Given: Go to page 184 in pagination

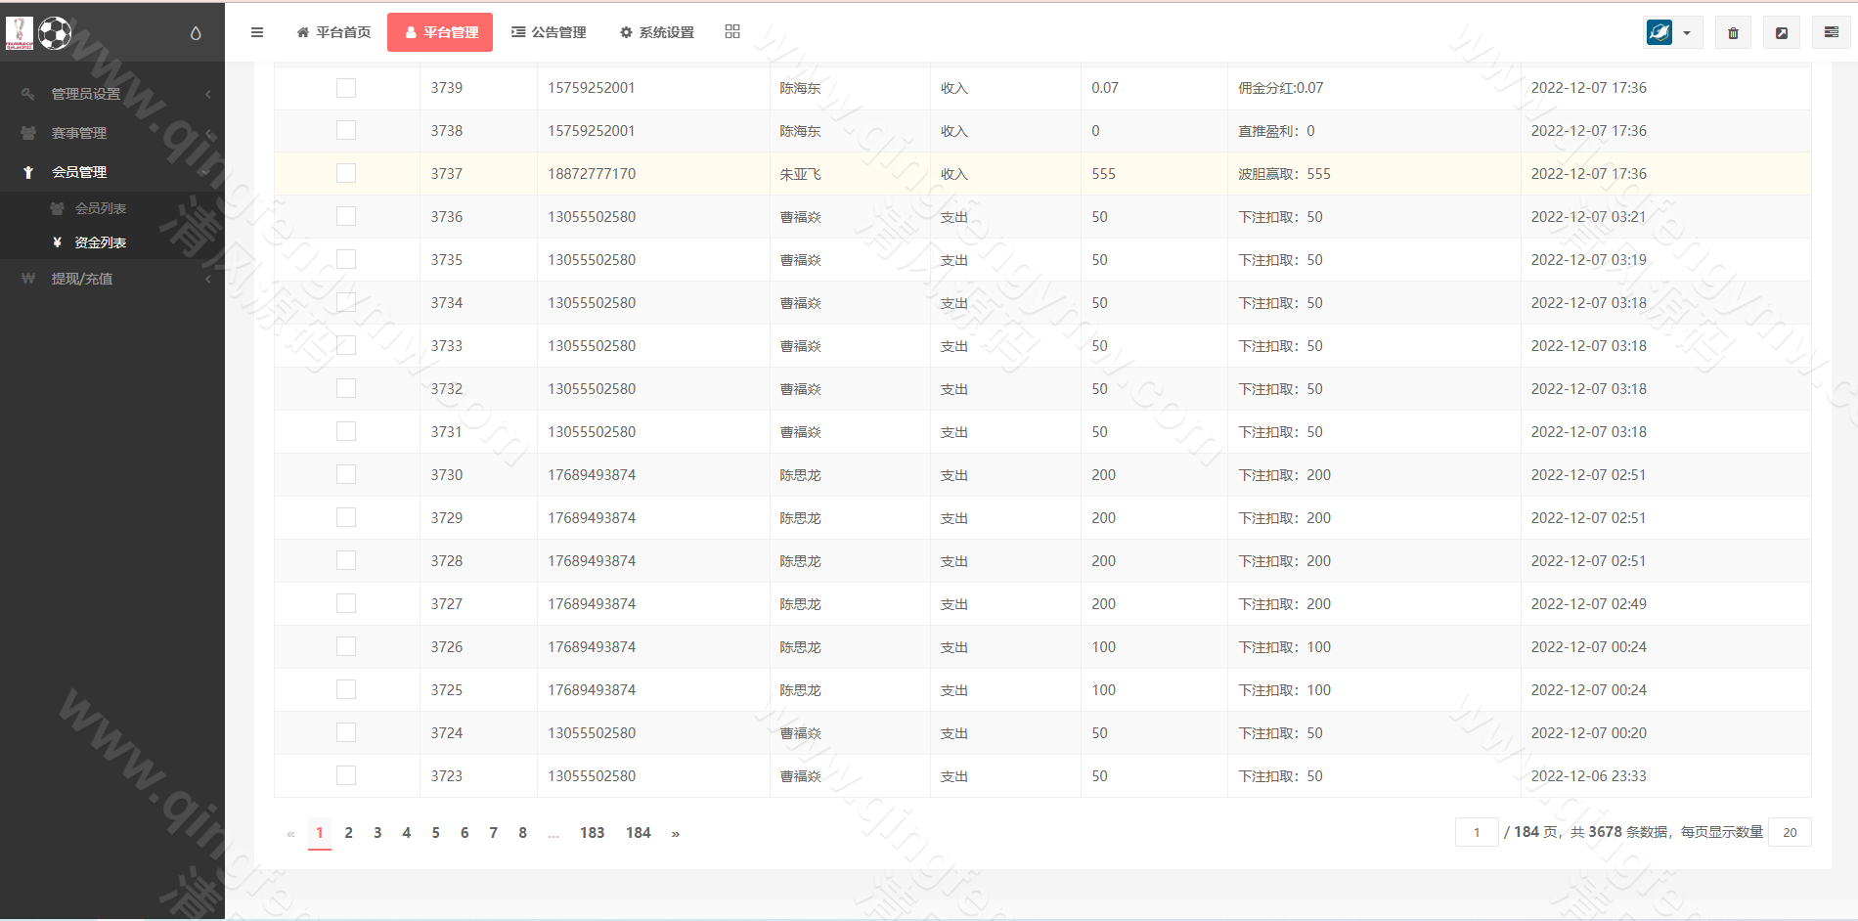Looking at the screenshot, I should tap(638, 833).
